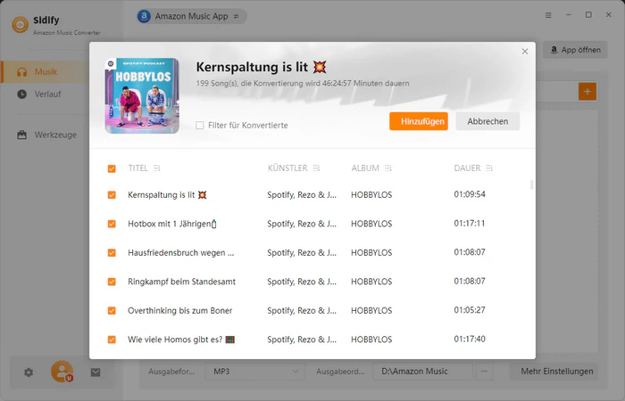Click the swap arrows icon beside Amazon Music App
The height and width of the screenshot is (401, 625).
(x=236, y=16)
